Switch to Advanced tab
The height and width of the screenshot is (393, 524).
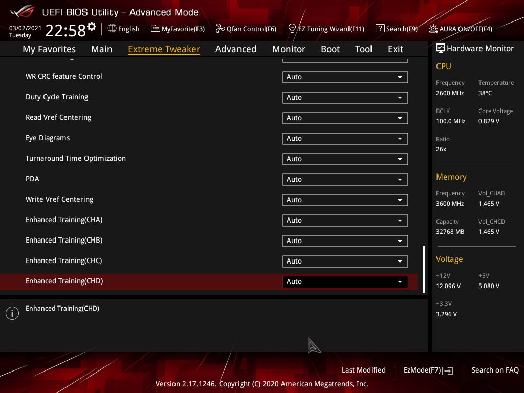click(x=236, y=49)
